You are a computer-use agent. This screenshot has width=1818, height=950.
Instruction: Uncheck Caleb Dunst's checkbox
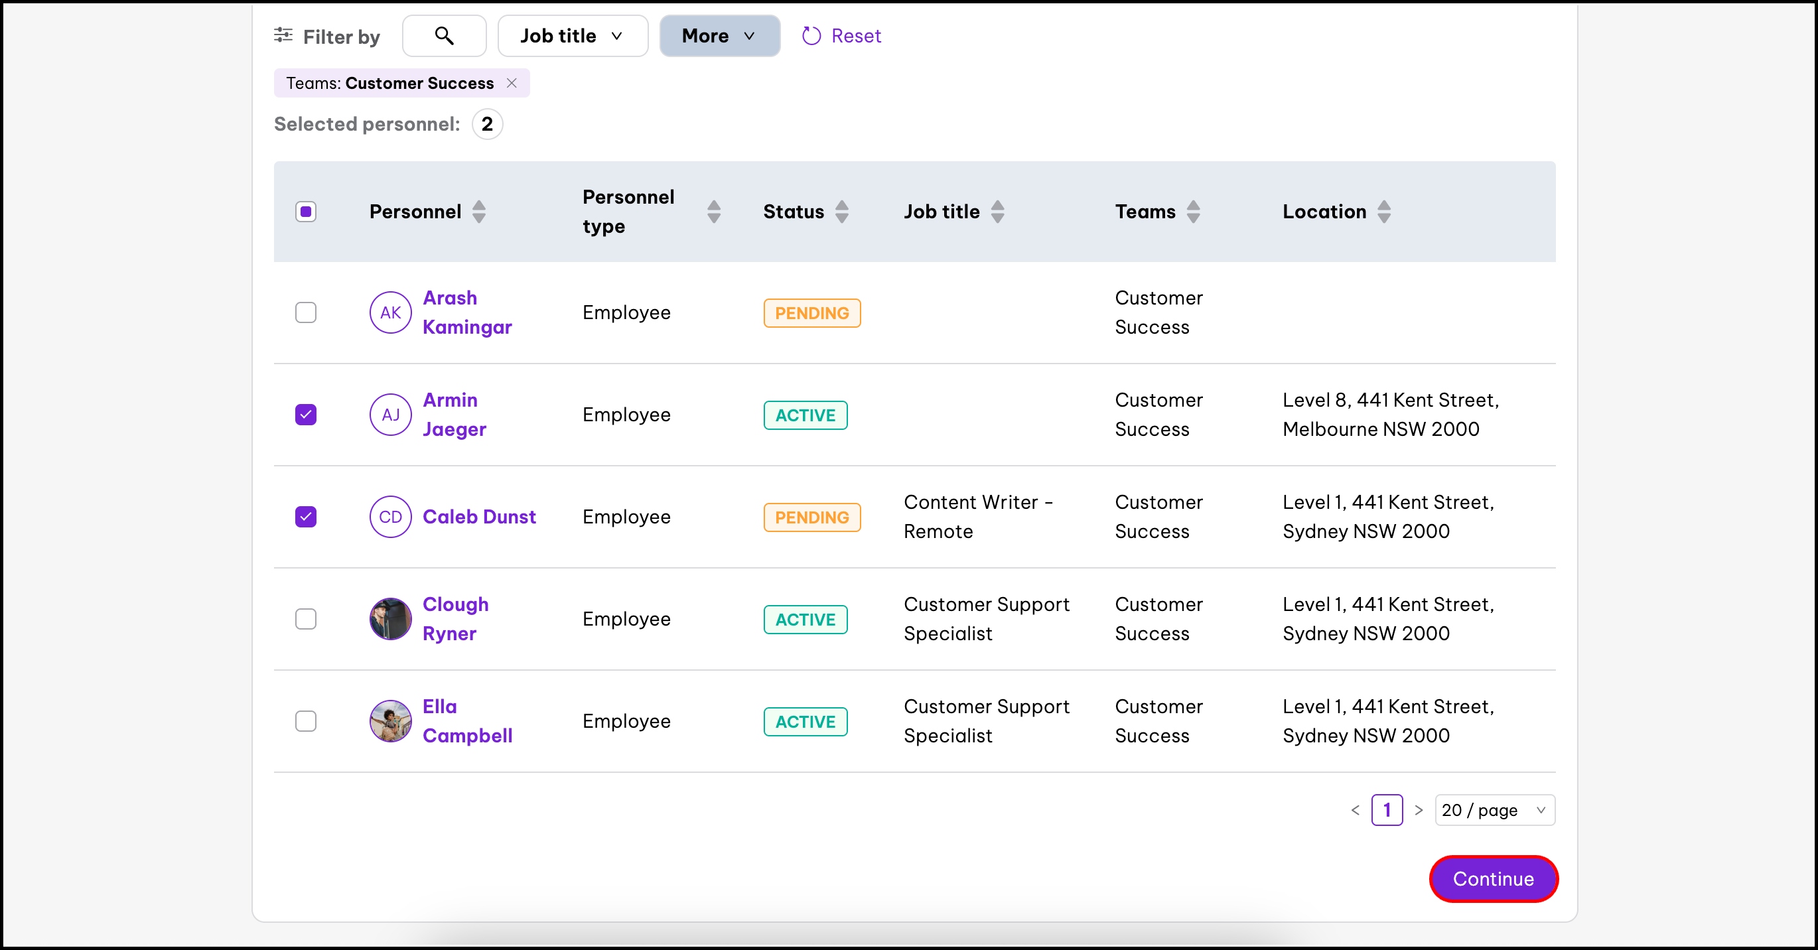coord(306,517)
